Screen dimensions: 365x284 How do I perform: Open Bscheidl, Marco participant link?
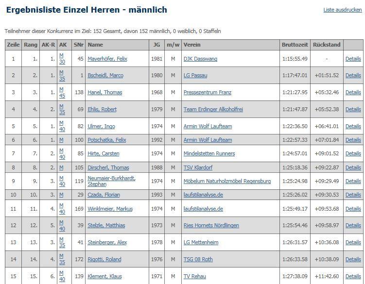click(105, 75)
